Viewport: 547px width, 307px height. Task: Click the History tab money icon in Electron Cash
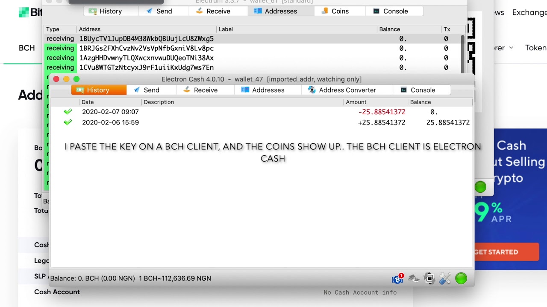click(x=80, y=90)
